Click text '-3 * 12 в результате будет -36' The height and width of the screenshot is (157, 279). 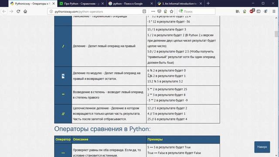point(169,21)
